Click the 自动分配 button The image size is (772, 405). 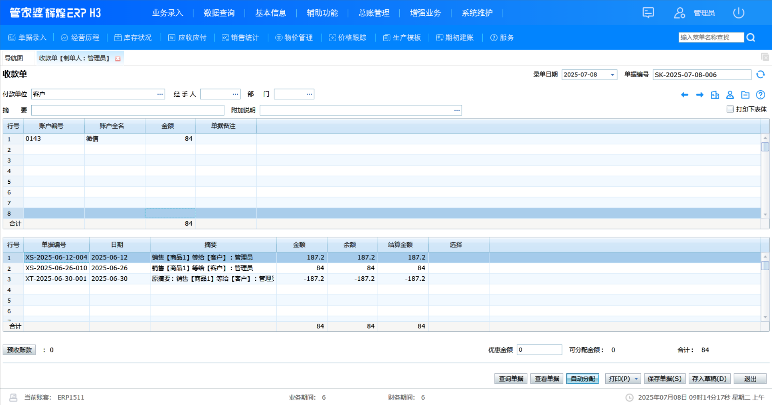(x=583, y=379)
